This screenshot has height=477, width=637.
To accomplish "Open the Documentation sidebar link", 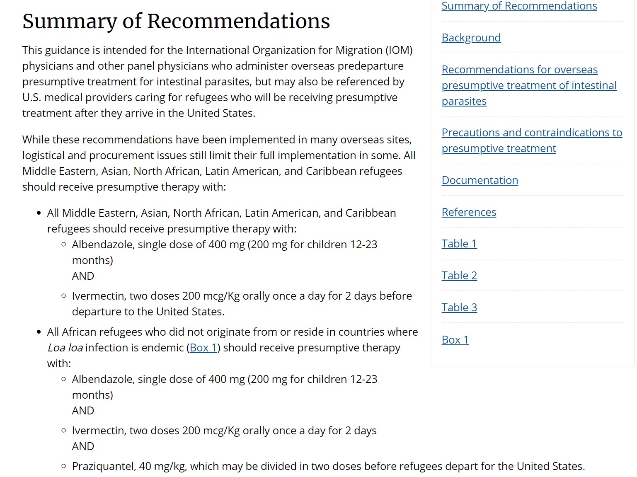I will pyautogui.click(x=480, y=180).
